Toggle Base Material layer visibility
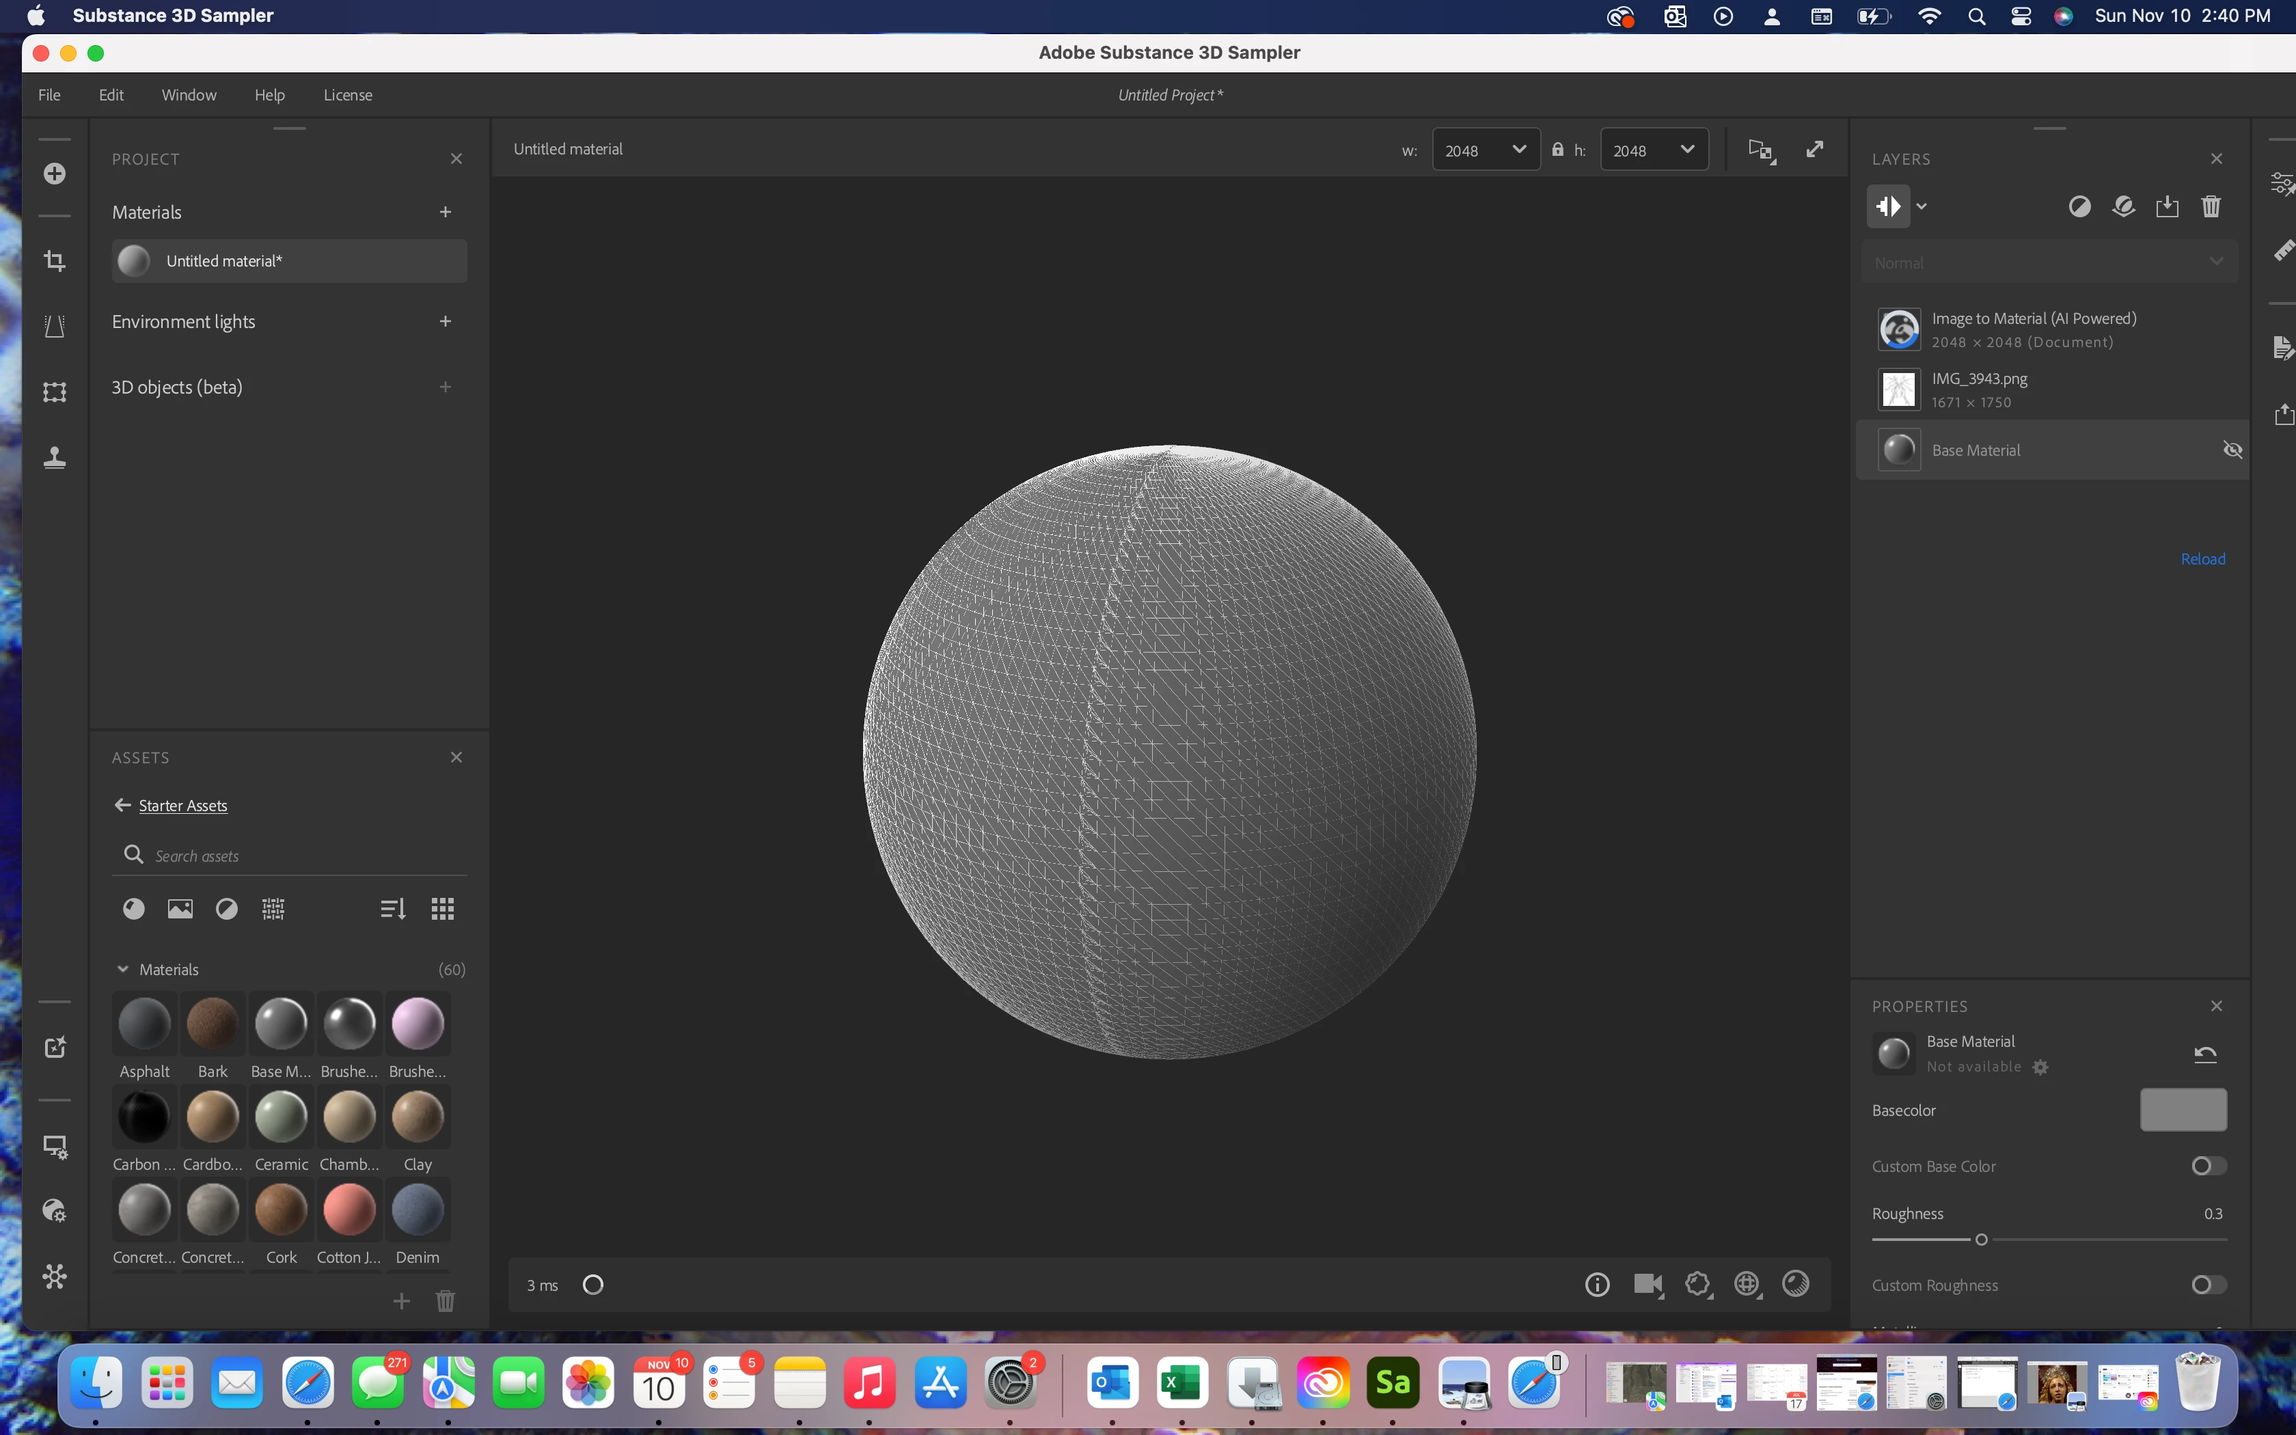The width and height of the screenshot is (2296, 1435). click(x=2232, y=450)
